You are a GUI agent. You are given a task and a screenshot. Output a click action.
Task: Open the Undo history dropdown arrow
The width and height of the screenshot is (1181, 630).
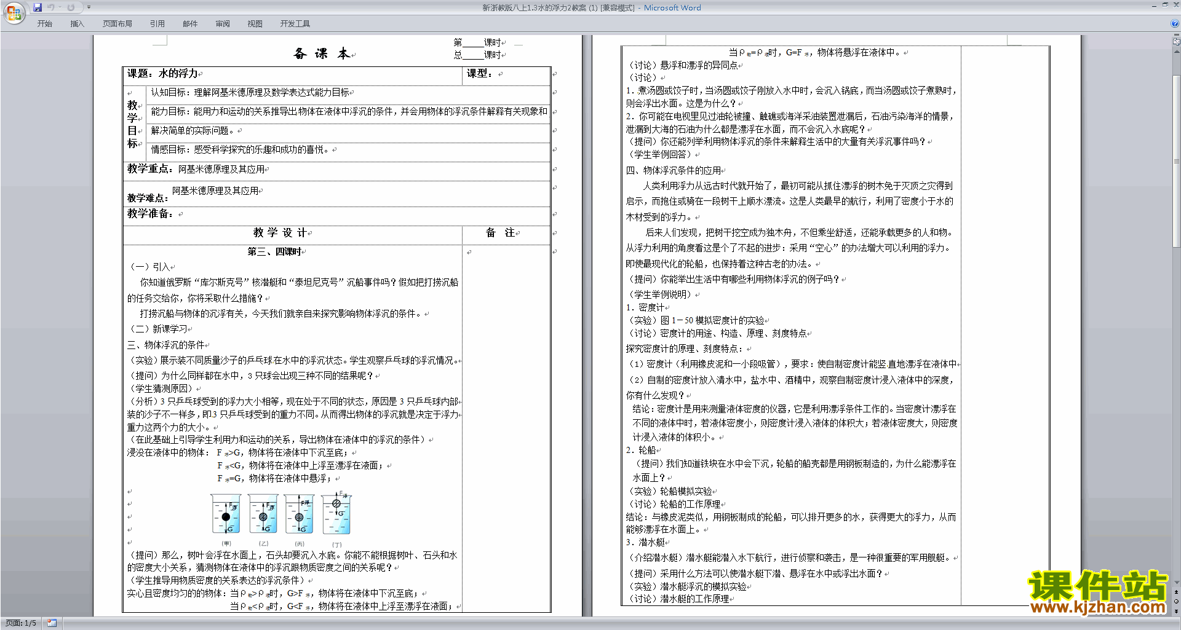60,7
